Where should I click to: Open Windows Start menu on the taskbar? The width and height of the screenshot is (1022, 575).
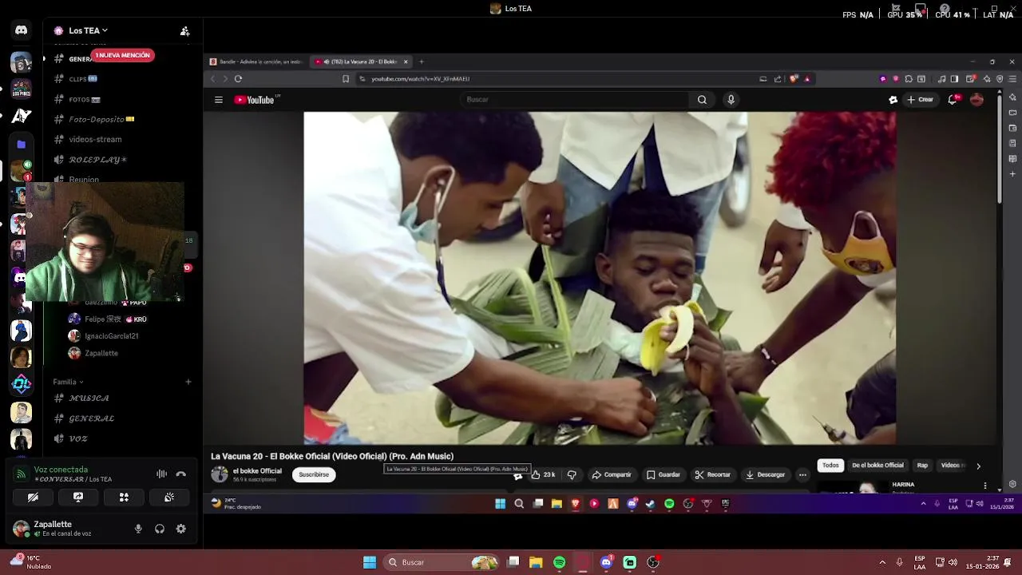370,562
